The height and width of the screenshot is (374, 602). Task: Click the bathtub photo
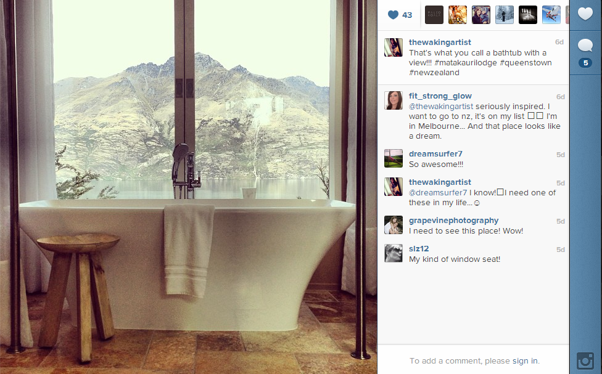(188, 187)
